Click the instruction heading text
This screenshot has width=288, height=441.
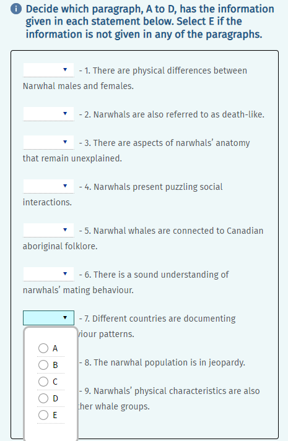click(x=150, y=22)
